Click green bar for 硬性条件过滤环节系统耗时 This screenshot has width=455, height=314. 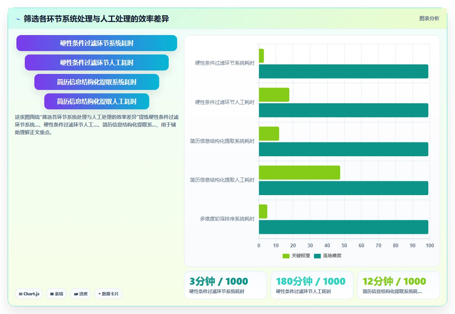tap(261, 56)
